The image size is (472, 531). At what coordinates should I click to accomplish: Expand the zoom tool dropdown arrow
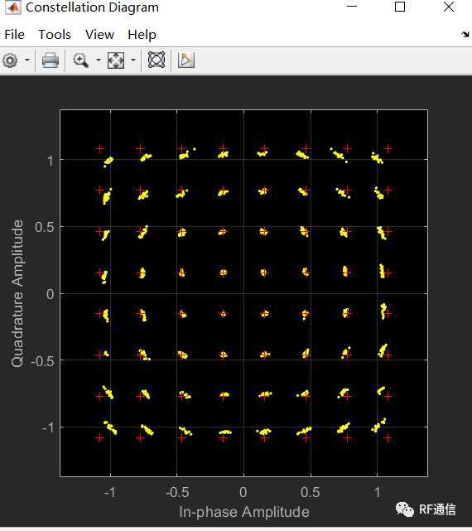point(99,60)
